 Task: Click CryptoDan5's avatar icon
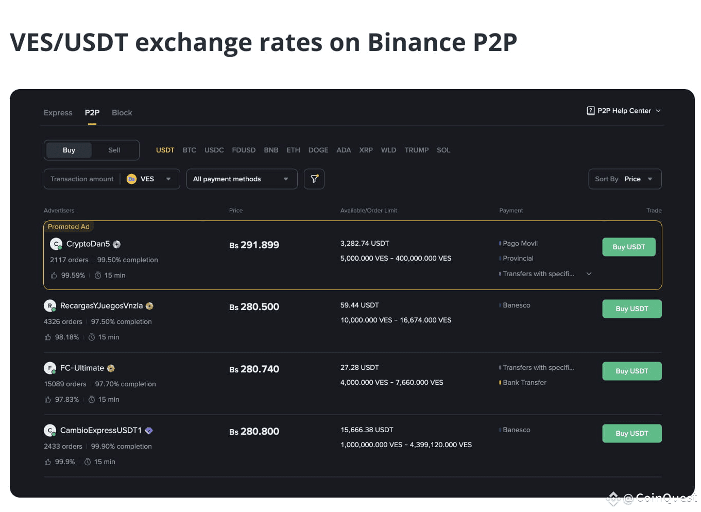point(56,244)
